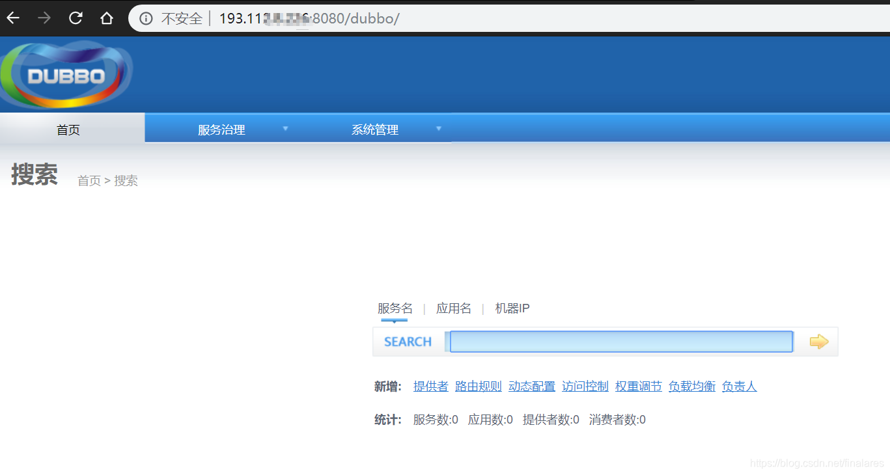Expand the 服务治理 dropdown arrow
Screen dimensions: 890x475
click(285, 129)
